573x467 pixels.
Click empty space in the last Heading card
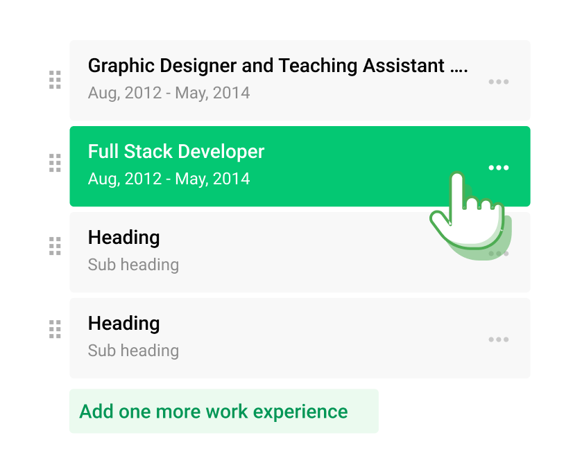(x=333, y=338)
